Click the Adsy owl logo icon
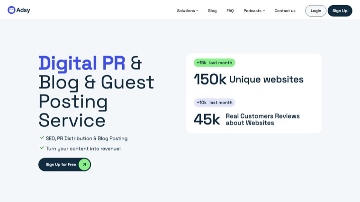This screenshot has width=360, height=202. click(x=11, y=10)
